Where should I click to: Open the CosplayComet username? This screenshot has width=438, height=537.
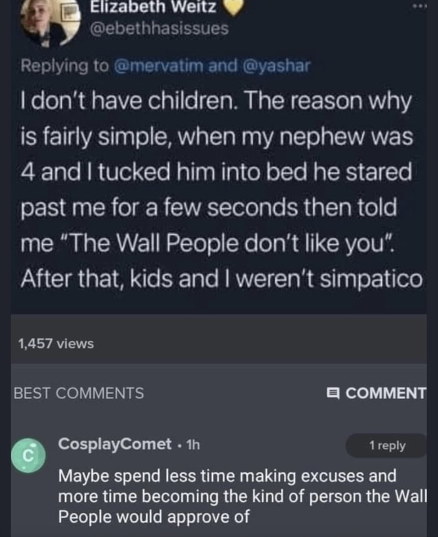(x=115, y=444)
